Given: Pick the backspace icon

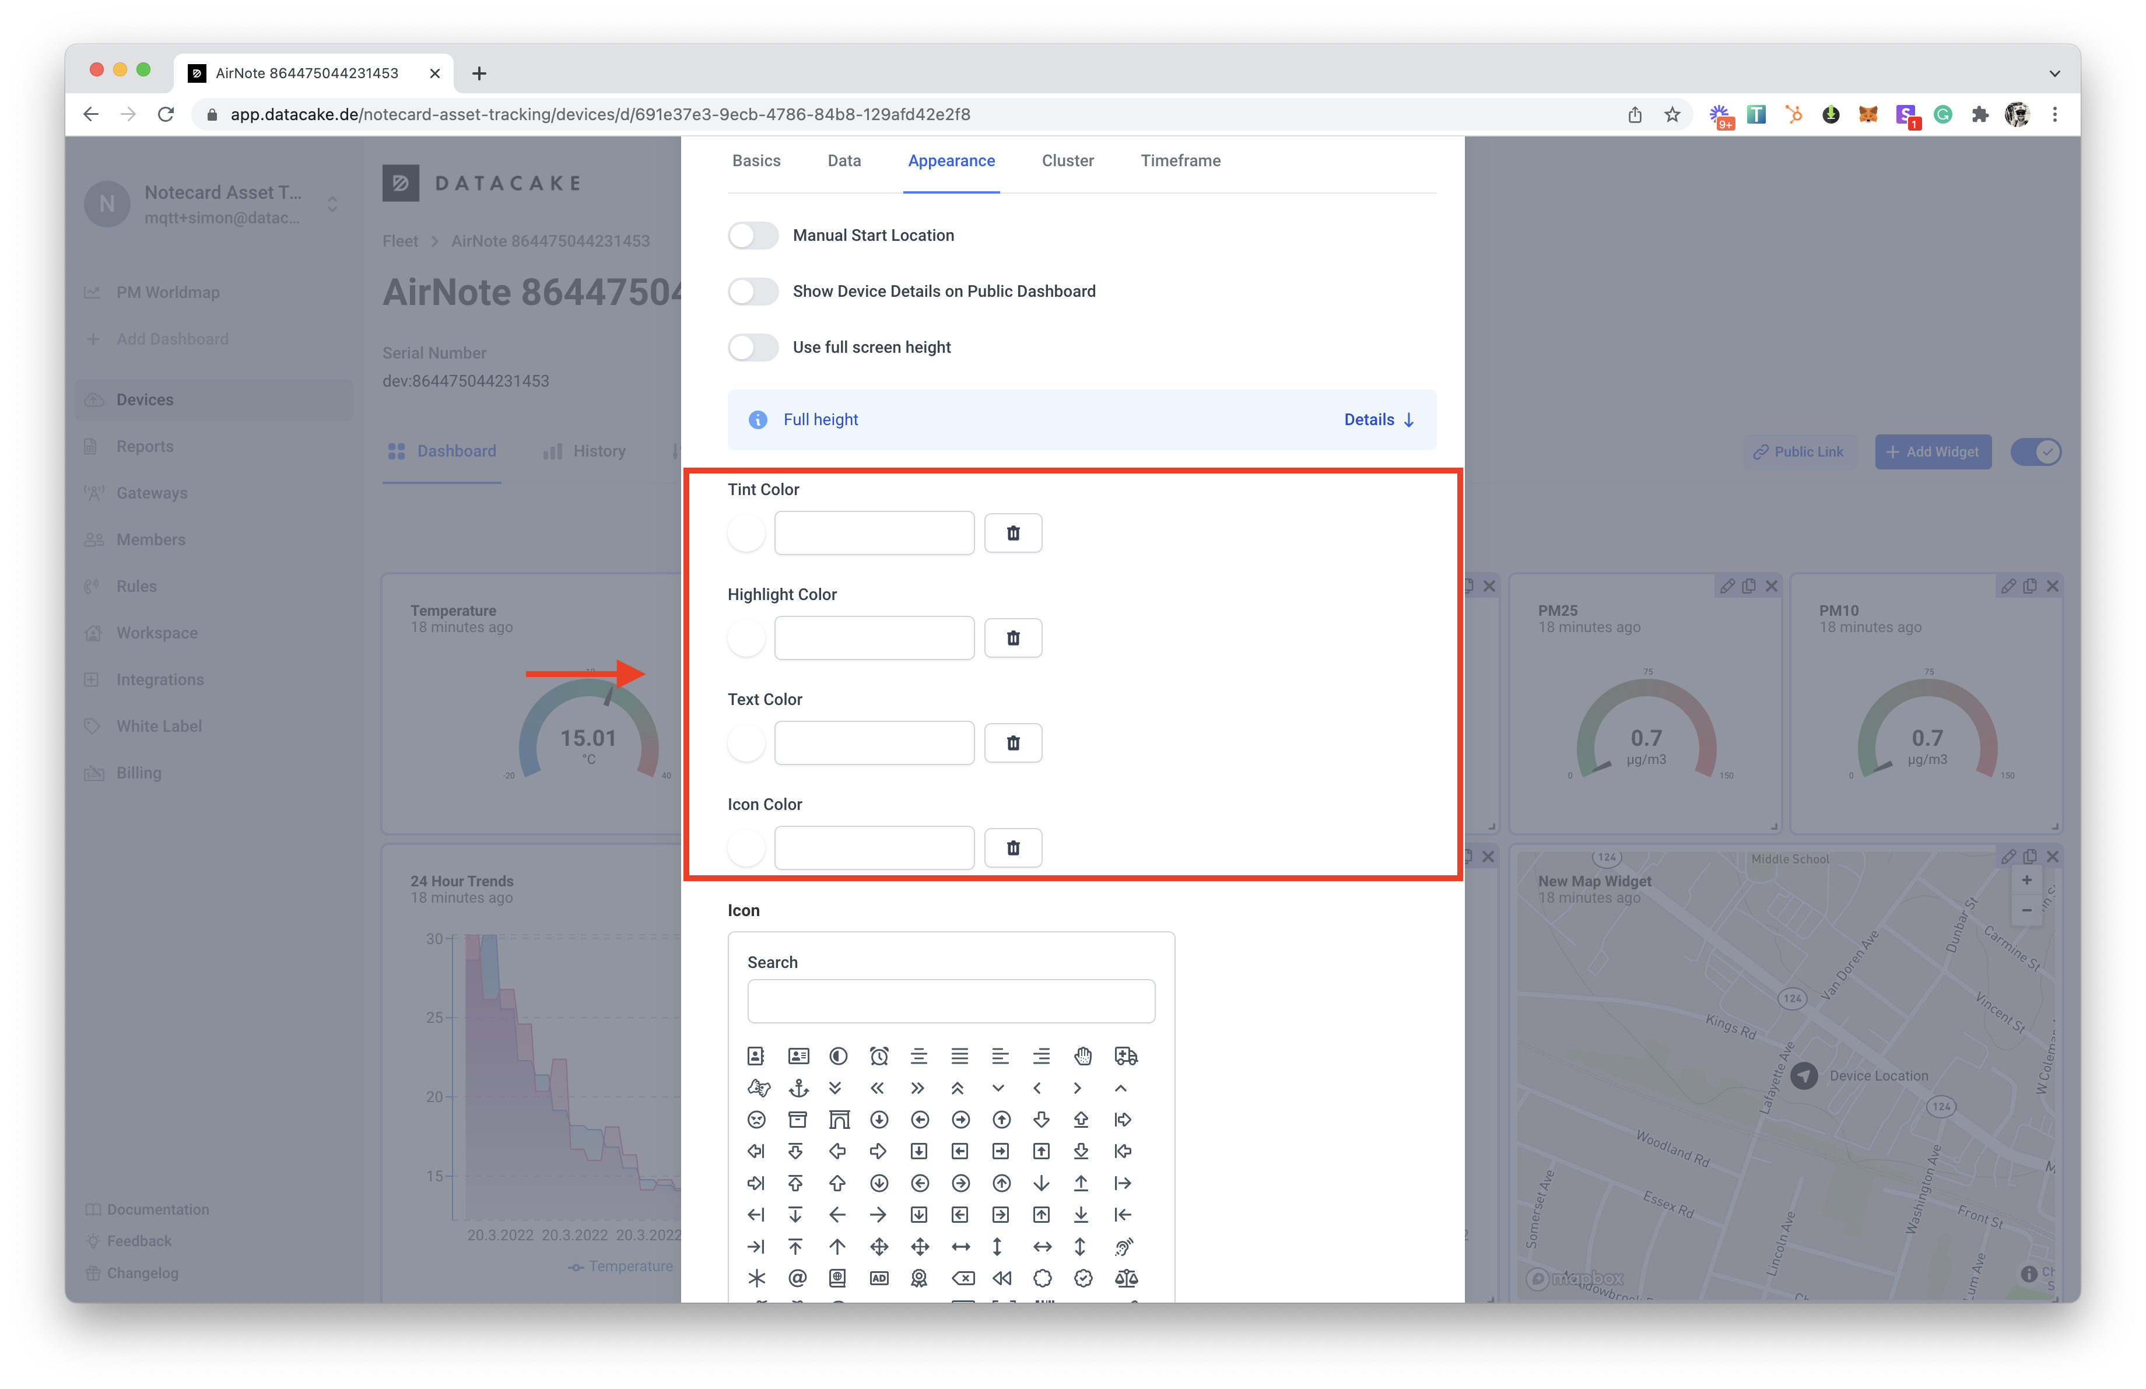Looking at the screenshot, I should point(962,1278).
